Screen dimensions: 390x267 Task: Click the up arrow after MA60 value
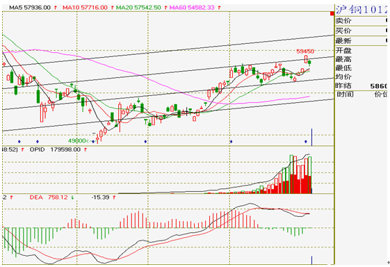(219, 8)
